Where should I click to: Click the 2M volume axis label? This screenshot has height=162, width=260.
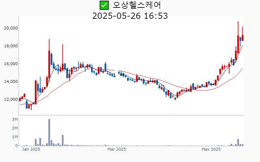point(15,128)
